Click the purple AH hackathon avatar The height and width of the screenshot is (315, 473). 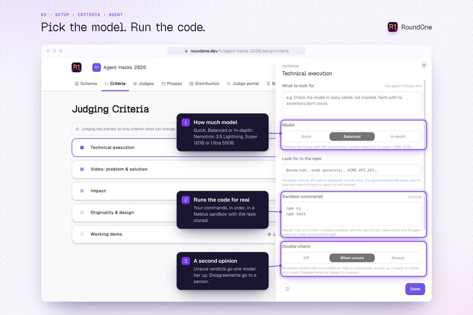(96, 67)
